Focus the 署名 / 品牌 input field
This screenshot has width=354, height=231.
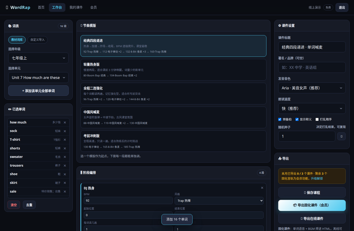click(x=312, y=67)
